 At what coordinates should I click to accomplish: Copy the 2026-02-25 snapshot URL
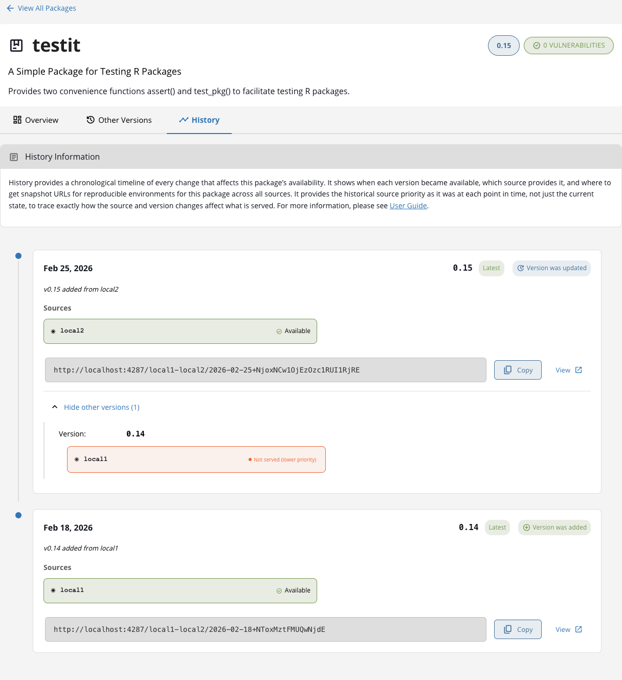click(x=518, y=370)
